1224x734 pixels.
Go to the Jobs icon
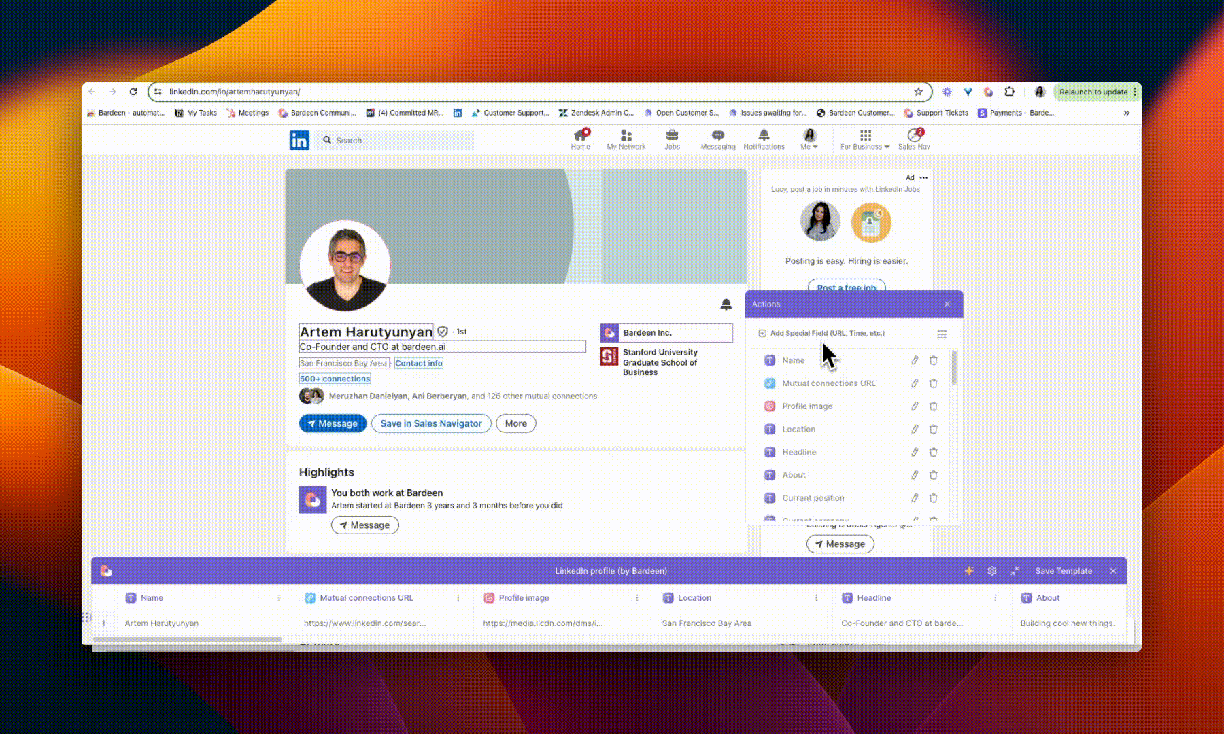[x=672, y=139]
